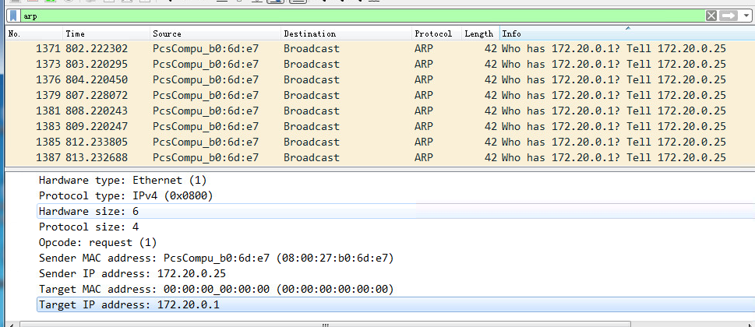
Task: Select the Sender IP address 172.20.0.25 field
Action: coord(132,273)
